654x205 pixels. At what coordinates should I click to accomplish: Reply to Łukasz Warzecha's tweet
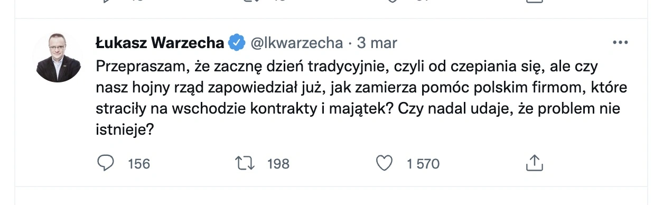point(106,163)
